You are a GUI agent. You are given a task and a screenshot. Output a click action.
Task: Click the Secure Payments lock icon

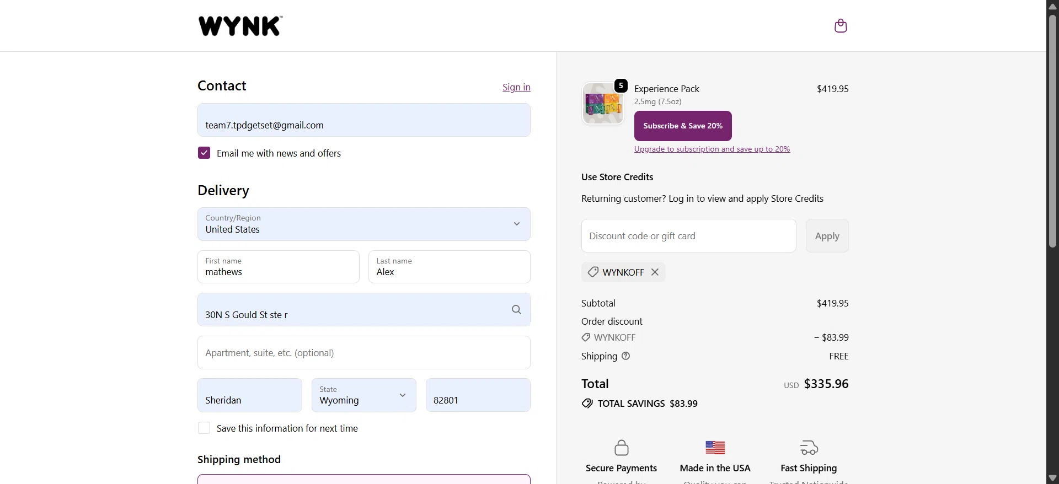(x=622, y=447)
